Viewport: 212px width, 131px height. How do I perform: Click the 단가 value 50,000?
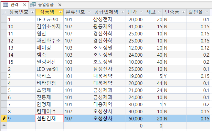pyautogui.click(x=135, y=118)
